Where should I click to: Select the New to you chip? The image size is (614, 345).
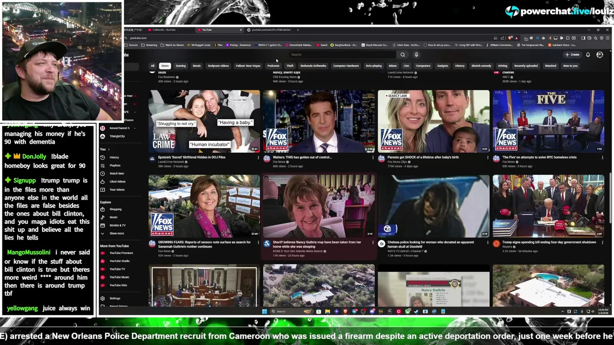pos(570,66)
